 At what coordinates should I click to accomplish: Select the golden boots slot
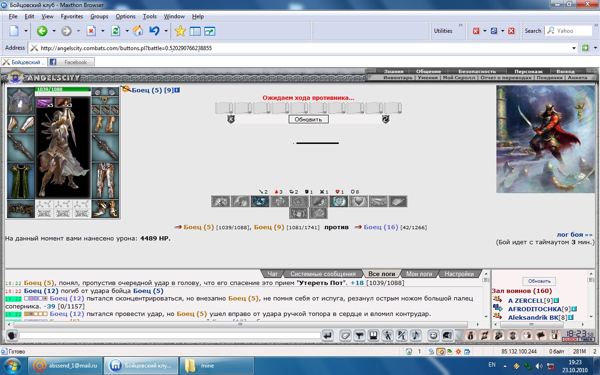105,209
